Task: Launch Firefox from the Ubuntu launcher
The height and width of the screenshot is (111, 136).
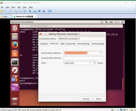Action: [15, 45]
